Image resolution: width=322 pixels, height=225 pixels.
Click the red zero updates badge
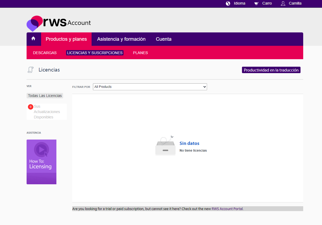[30, 107]
